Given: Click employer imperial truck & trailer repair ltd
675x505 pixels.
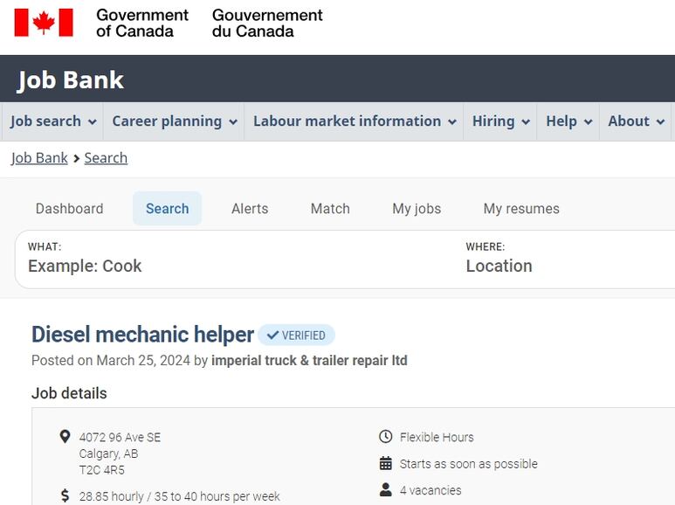Looking at the screenshot, I should 309,360.
